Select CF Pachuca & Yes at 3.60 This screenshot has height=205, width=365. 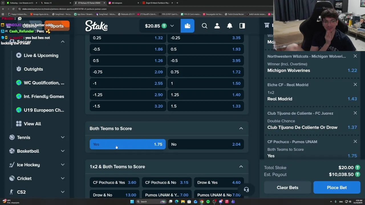pos(115,183)
